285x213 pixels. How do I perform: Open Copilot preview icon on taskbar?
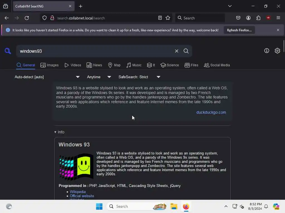point(276,206)
